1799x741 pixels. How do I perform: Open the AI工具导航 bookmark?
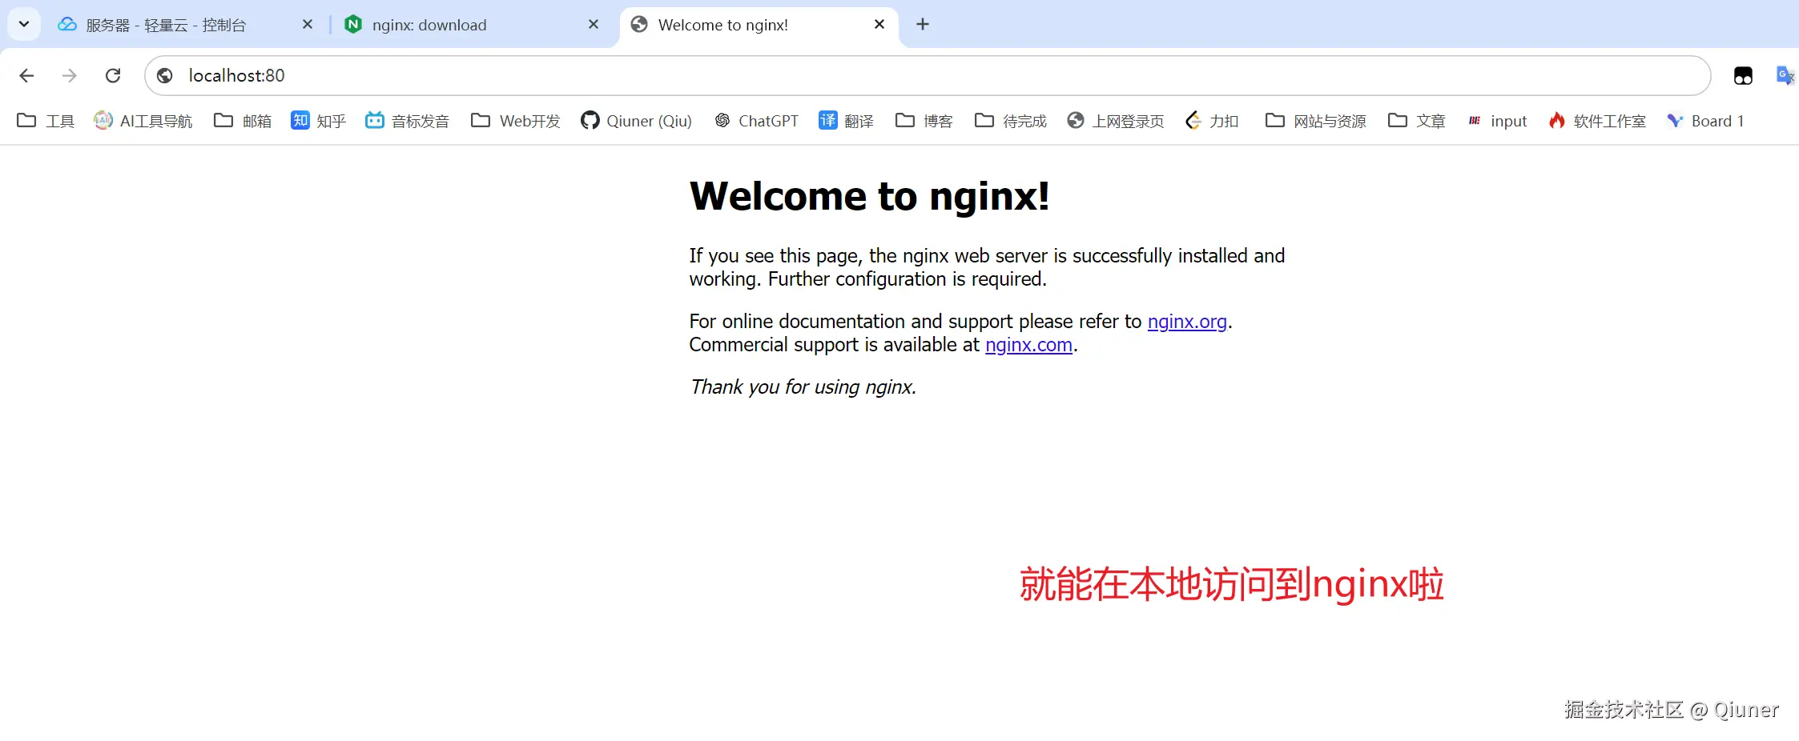point(143,121)
